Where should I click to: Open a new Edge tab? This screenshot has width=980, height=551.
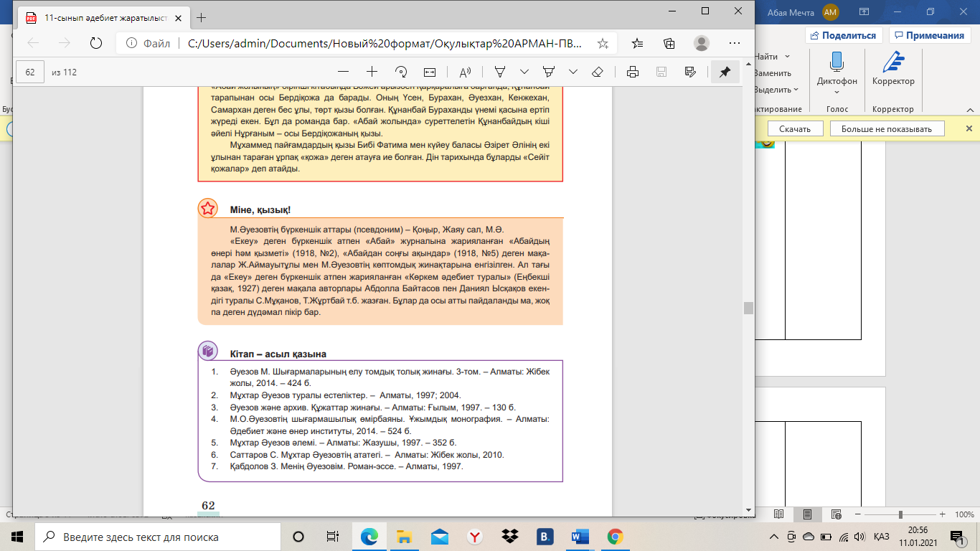tap(201, 17)
